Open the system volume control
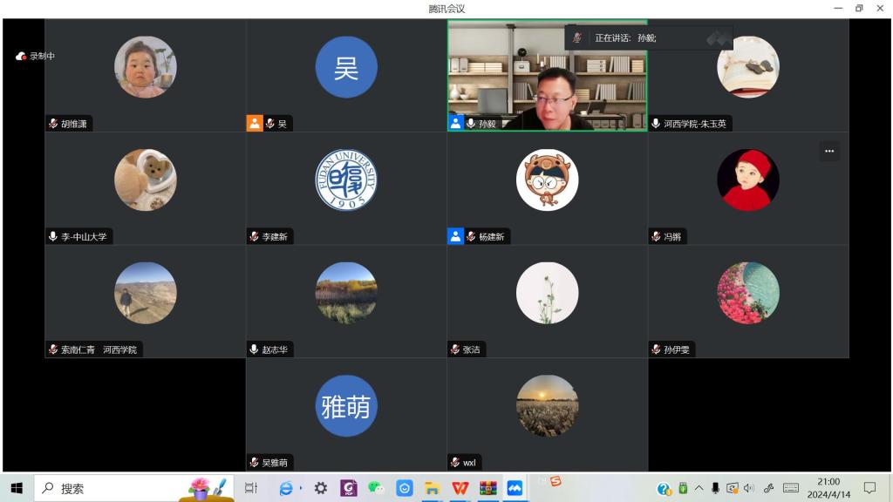 pyautogui.click(x=748, y=488)
